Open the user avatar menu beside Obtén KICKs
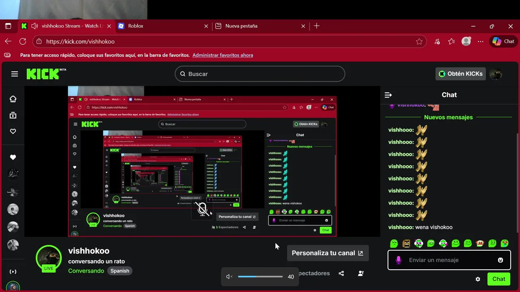This screenshot has height=292, width=520. 496,74
